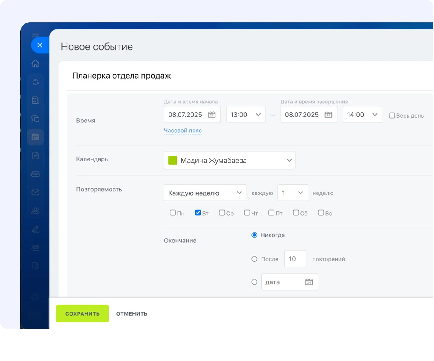Check the 'Вс' weekday checkbox
The height and width of the screenshot is (361, 434).
321,213
